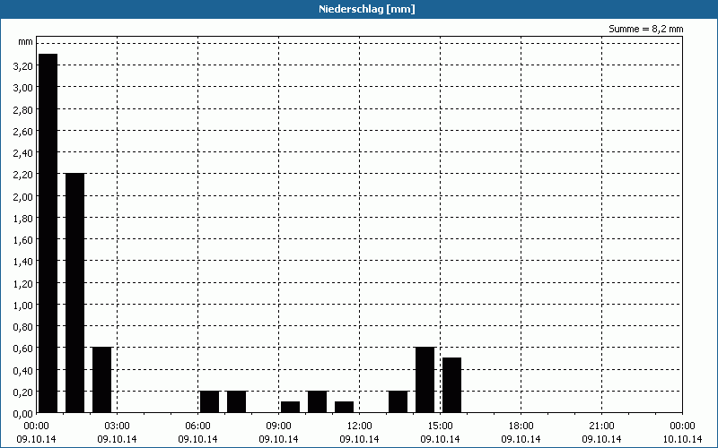Click the 0,40 y-axis label
The height and width of the screenshot is (448, 718).
tap(23, 370)
